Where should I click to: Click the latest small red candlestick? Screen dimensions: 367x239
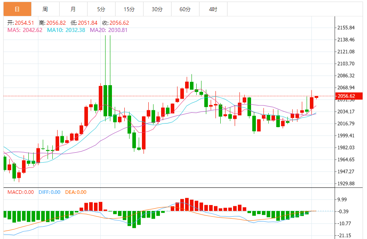tap(317, 97)
